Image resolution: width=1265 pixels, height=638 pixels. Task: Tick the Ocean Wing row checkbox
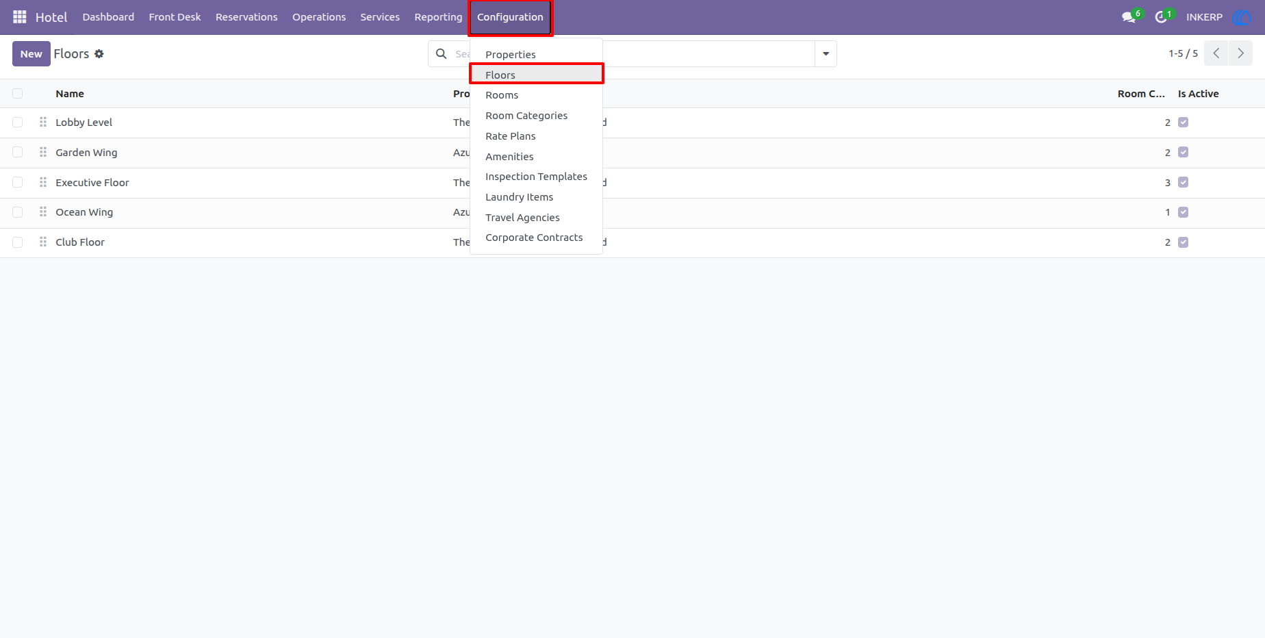pos(18,212)
